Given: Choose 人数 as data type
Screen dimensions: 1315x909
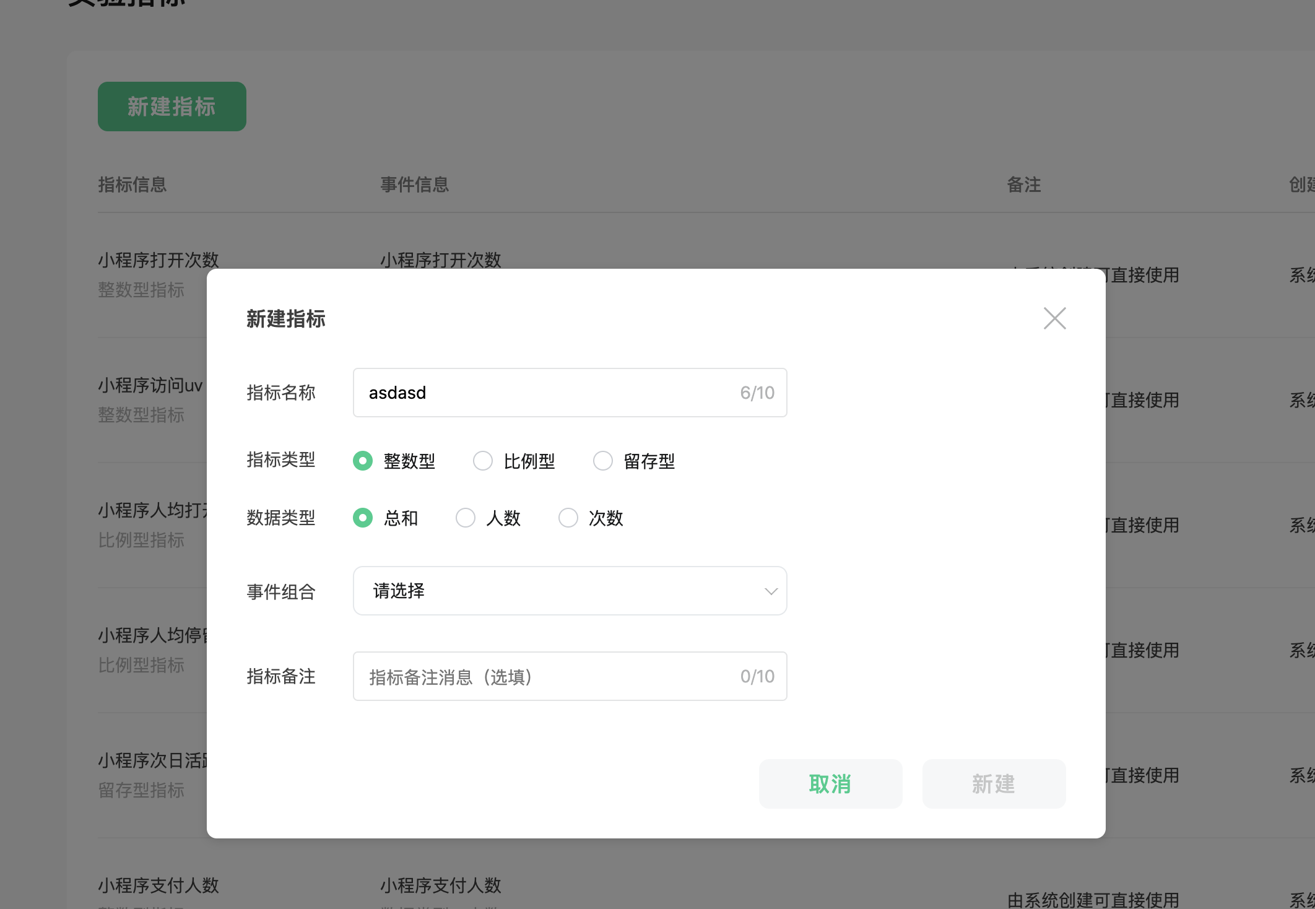Looking at the screenshot, I should (x=466, y=518).
